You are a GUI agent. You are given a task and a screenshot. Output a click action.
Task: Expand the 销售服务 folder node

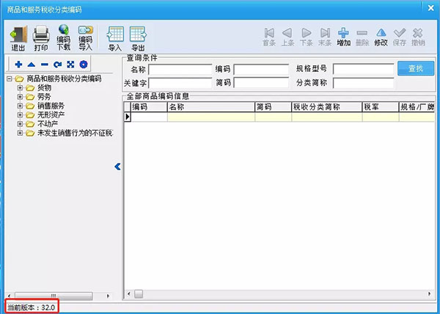click(x=20, y=106)
